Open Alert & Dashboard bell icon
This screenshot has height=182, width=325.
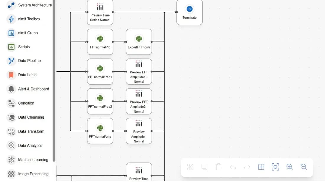click(x=11, y=89)
